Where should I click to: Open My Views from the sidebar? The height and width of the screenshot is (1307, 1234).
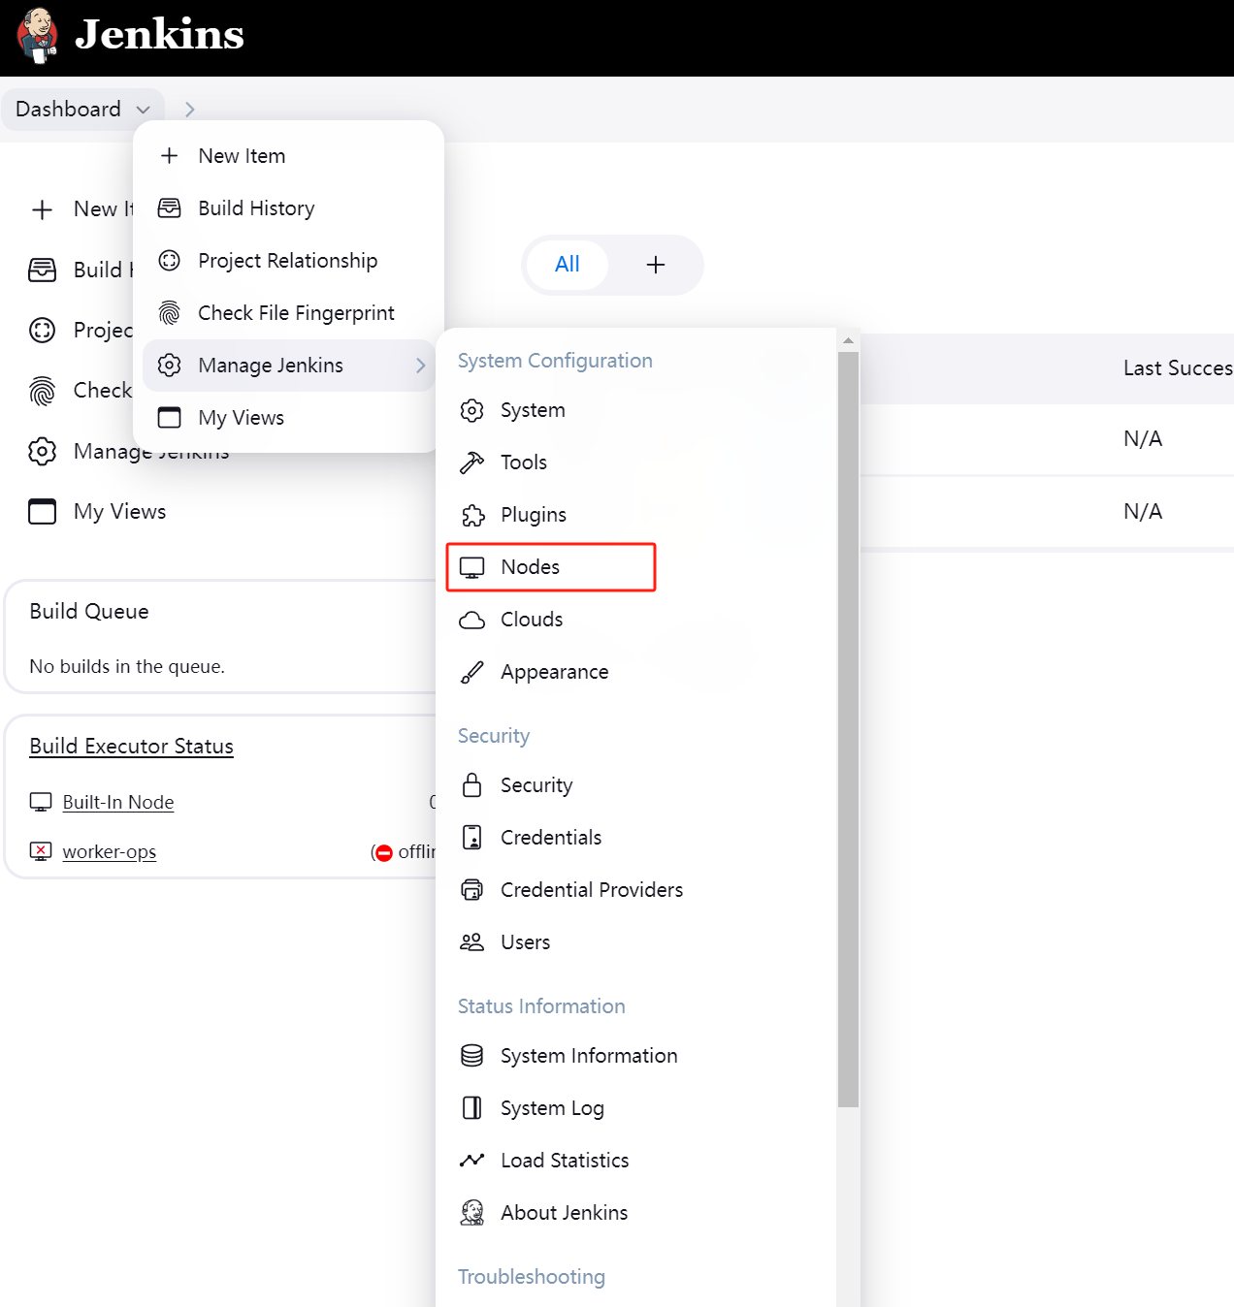point(119,511)
